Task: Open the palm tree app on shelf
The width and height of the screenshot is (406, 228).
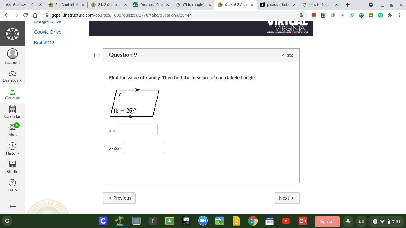Action: (120, 221)
